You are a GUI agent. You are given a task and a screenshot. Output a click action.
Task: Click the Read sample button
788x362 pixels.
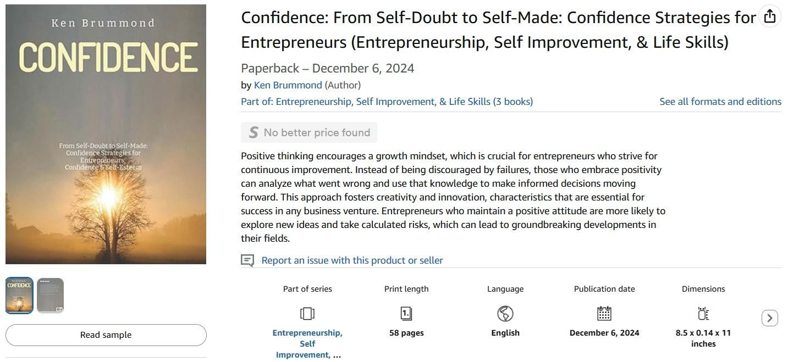coord(106,335)
